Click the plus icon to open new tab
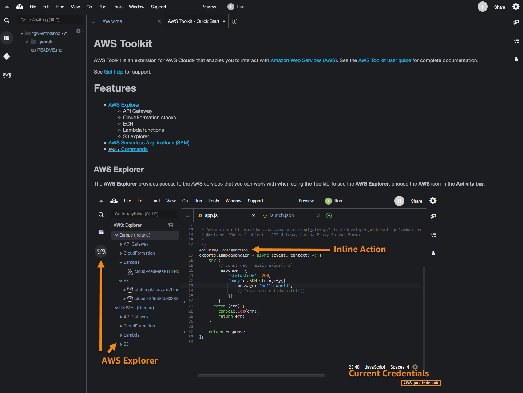 pos(235,21)
